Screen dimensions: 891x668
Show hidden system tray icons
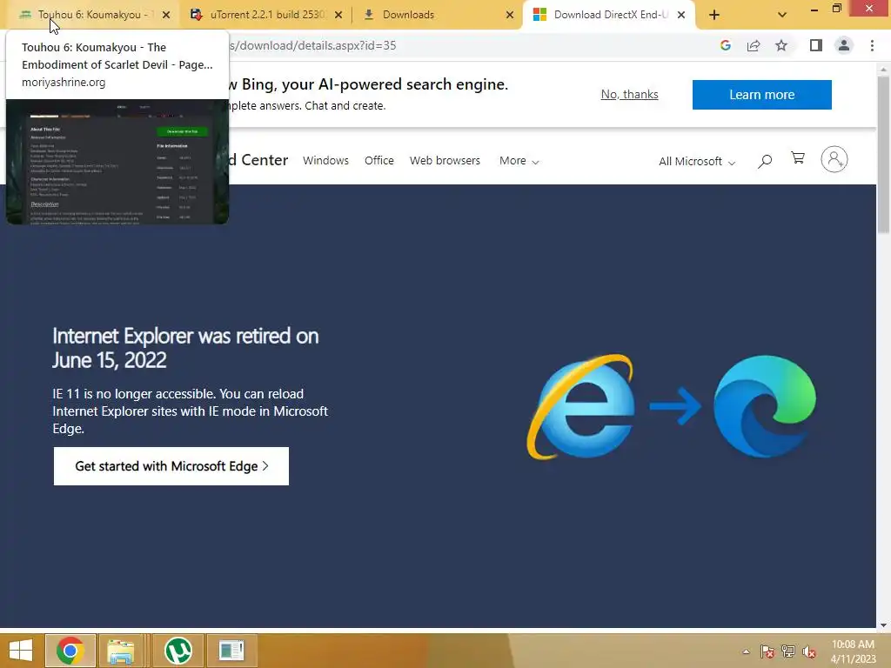746,651
